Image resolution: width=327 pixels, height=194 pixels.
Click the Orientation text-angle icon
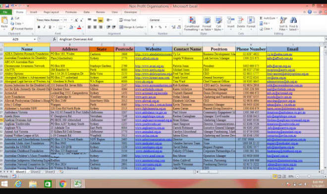tap(109, 20)
